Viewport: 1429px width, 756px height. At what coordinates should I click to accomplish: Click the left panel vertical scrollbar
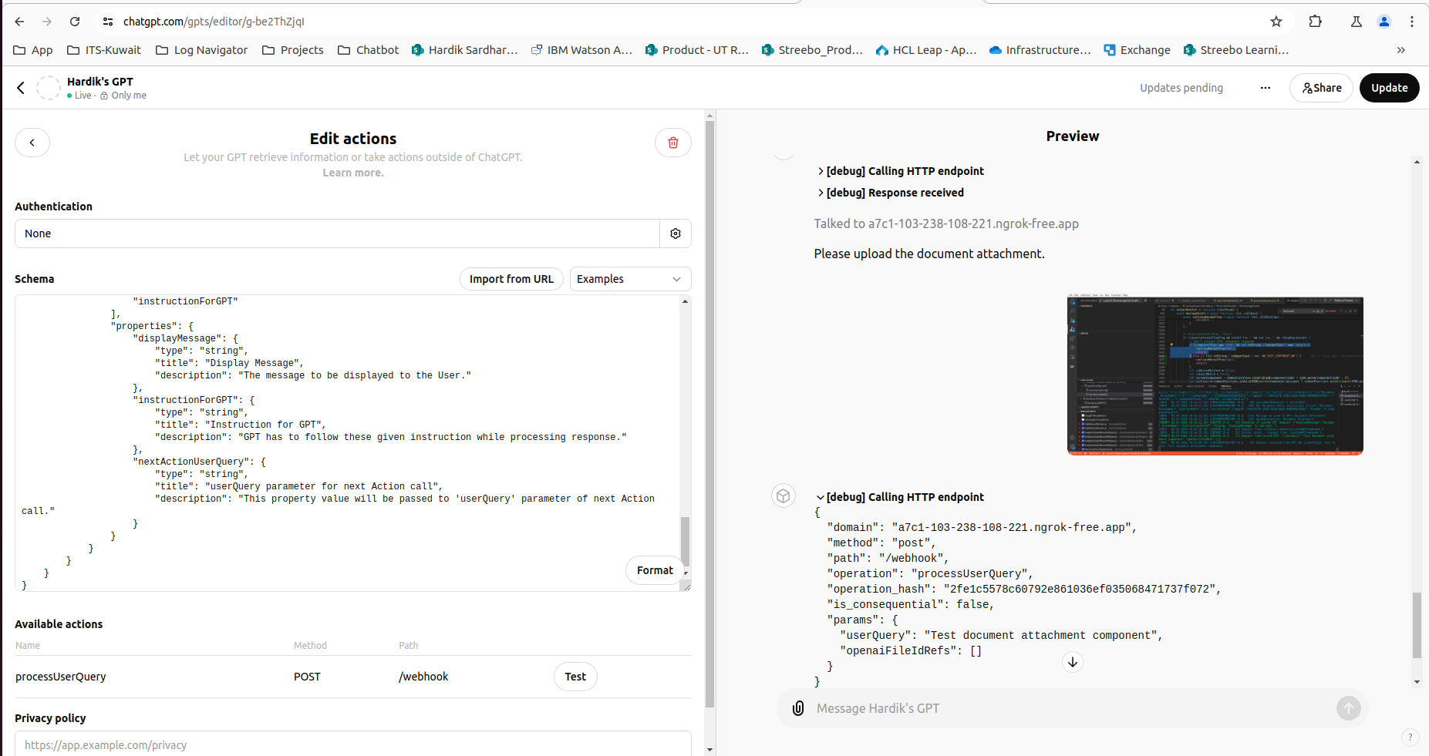(x=709, y=414)
